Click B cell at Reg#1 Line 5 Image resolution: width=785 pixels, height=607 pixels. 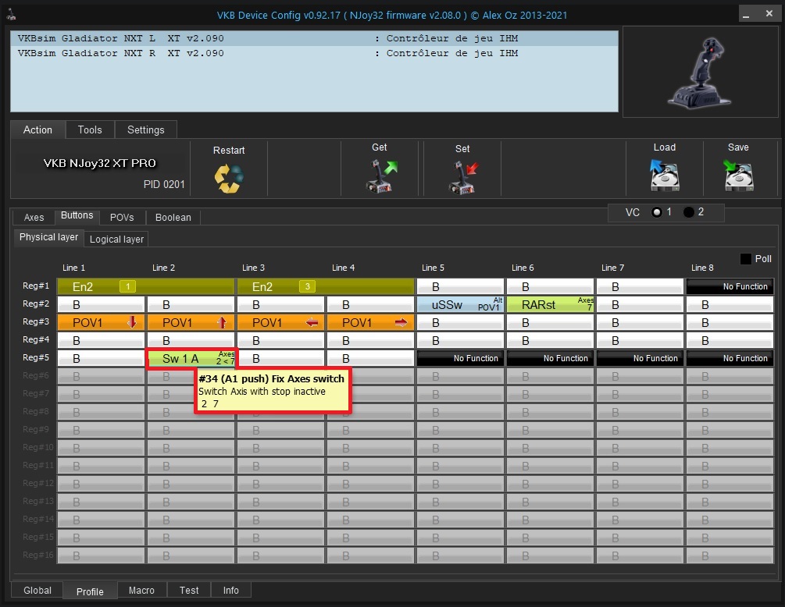point(460,286)
